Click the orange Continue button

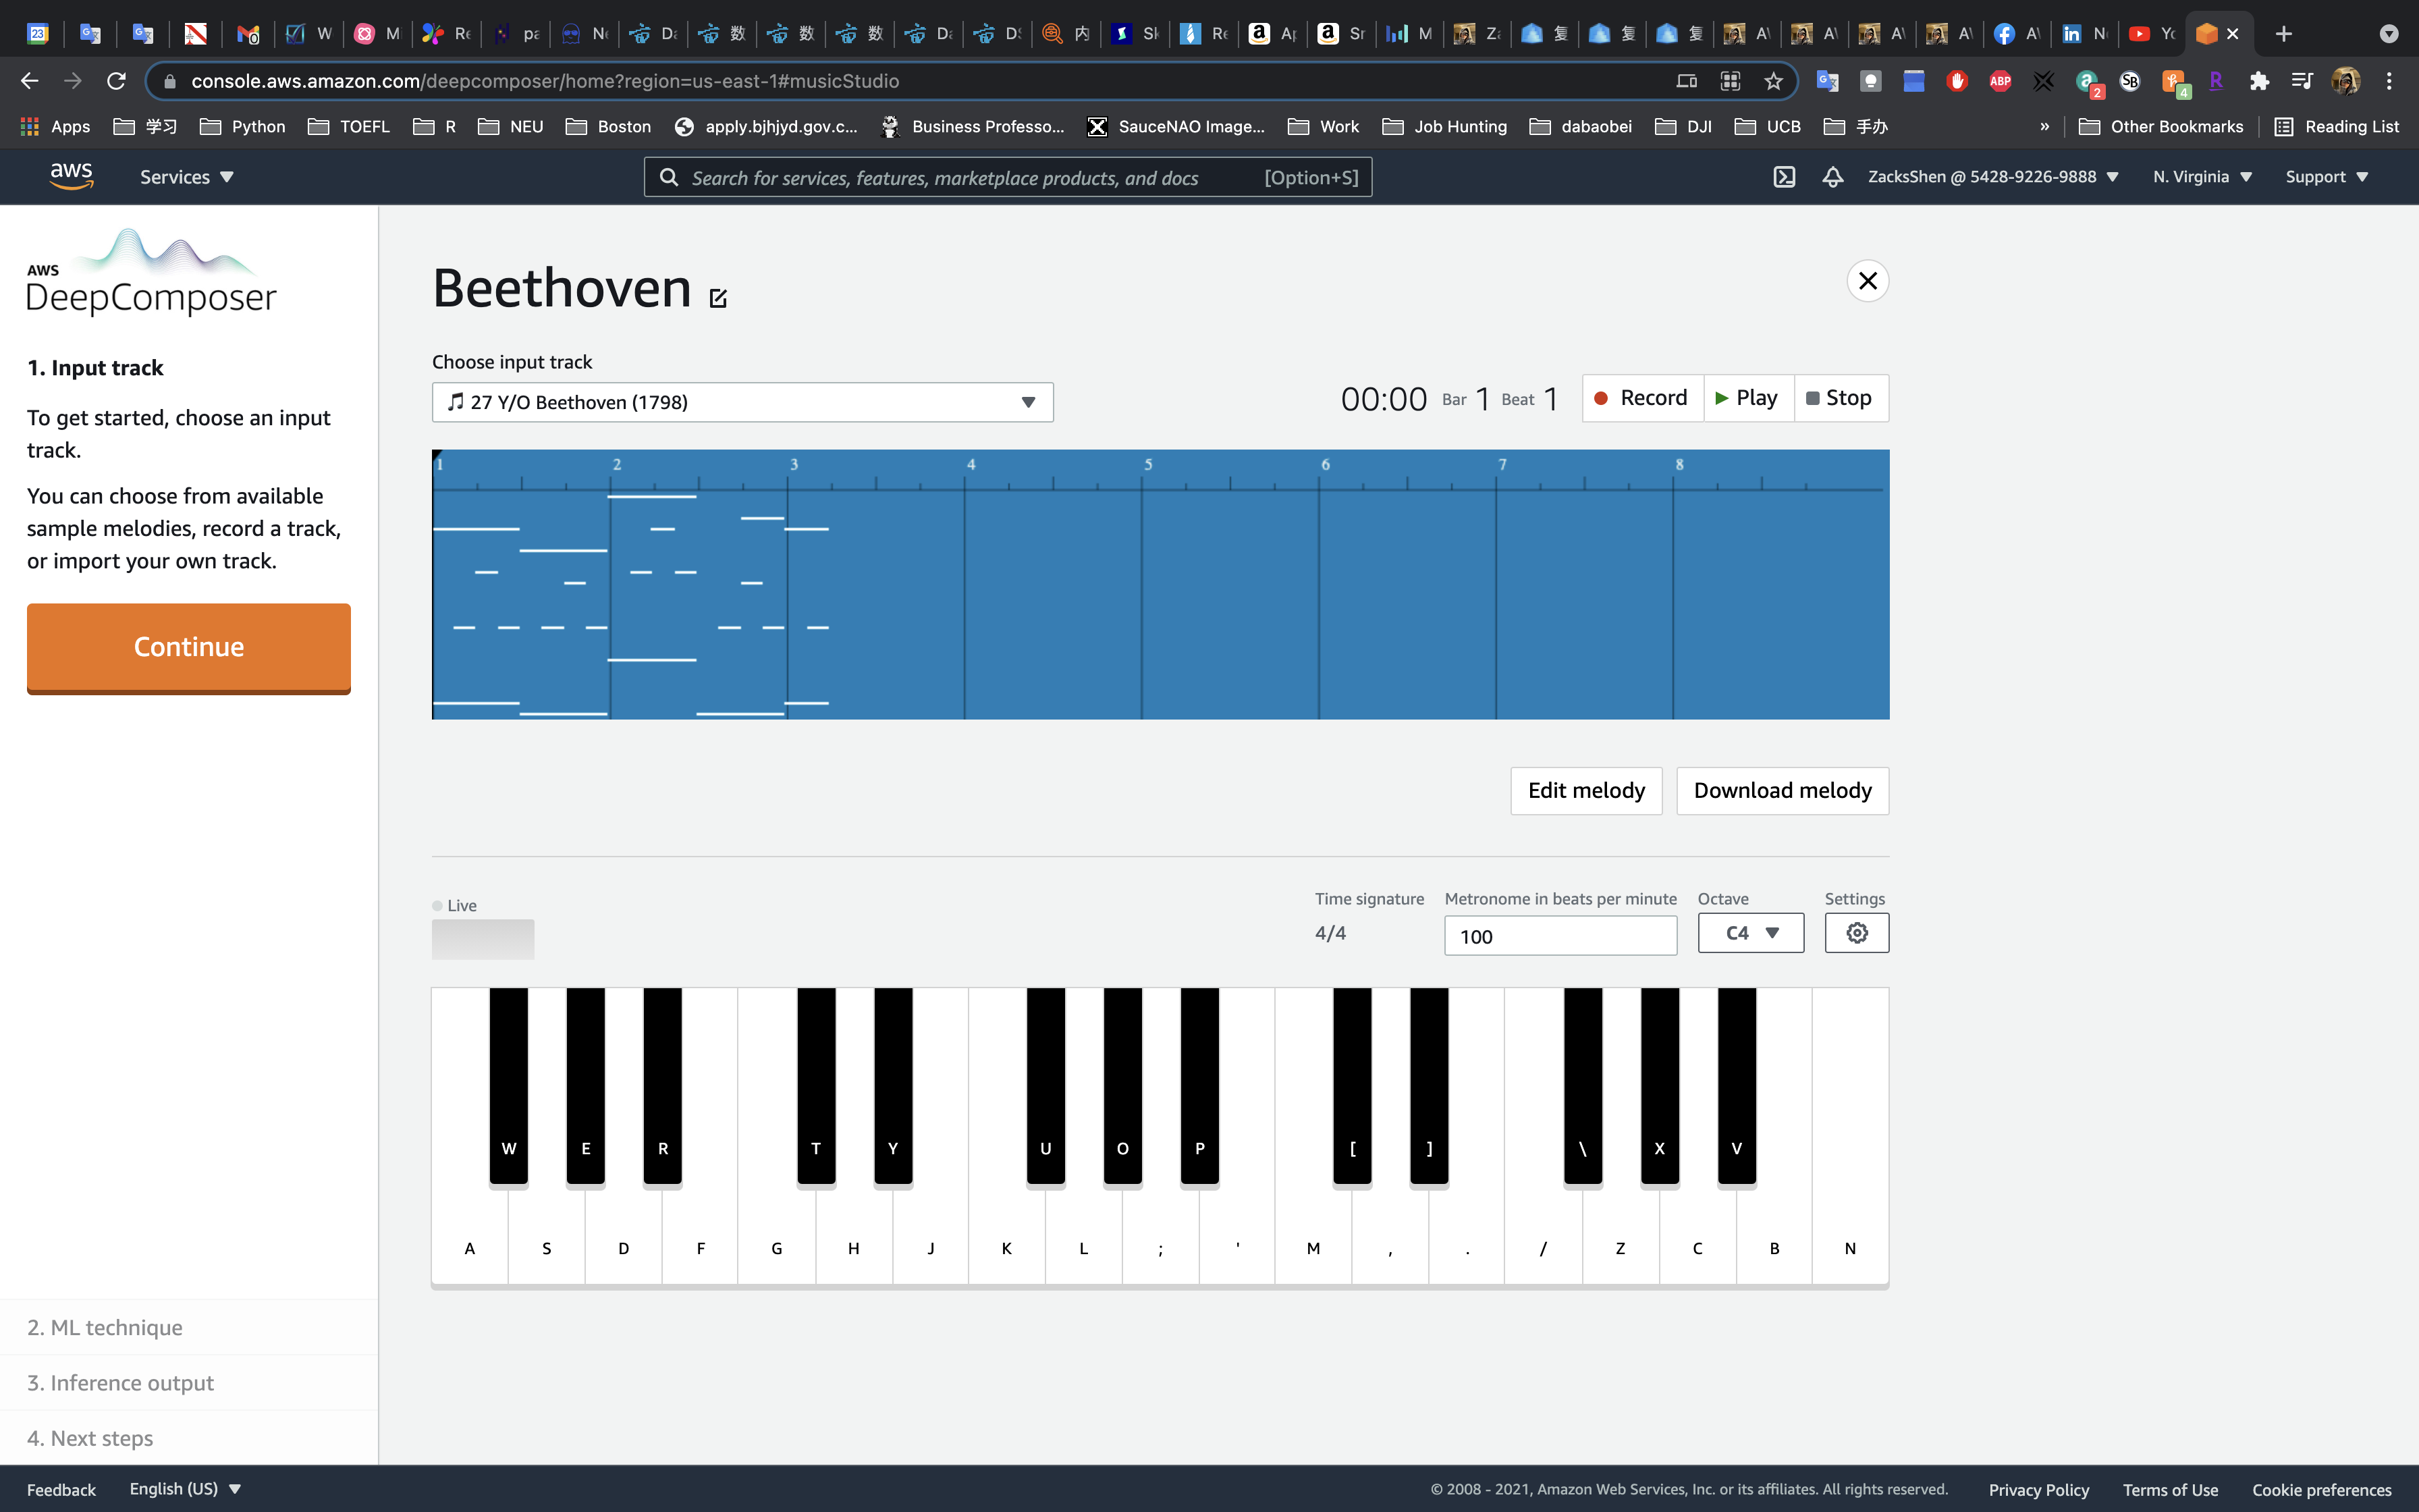189,647
